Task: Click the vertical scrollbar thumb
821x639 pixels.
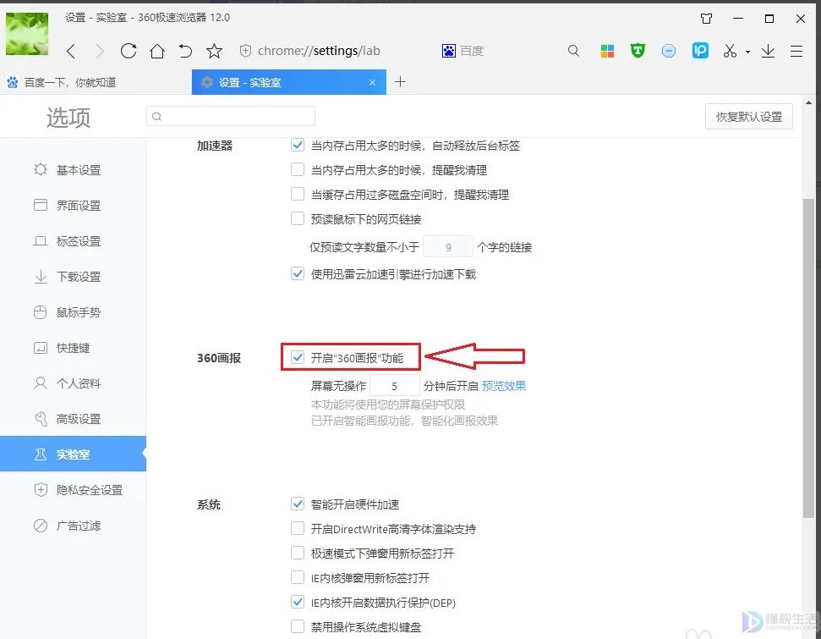Action: coord(808,359)
